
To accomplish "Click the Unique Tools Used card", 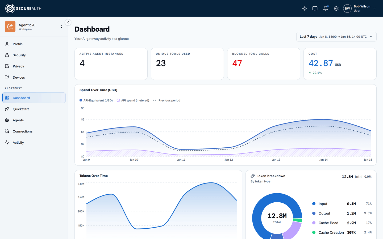I will click(187, 64).
